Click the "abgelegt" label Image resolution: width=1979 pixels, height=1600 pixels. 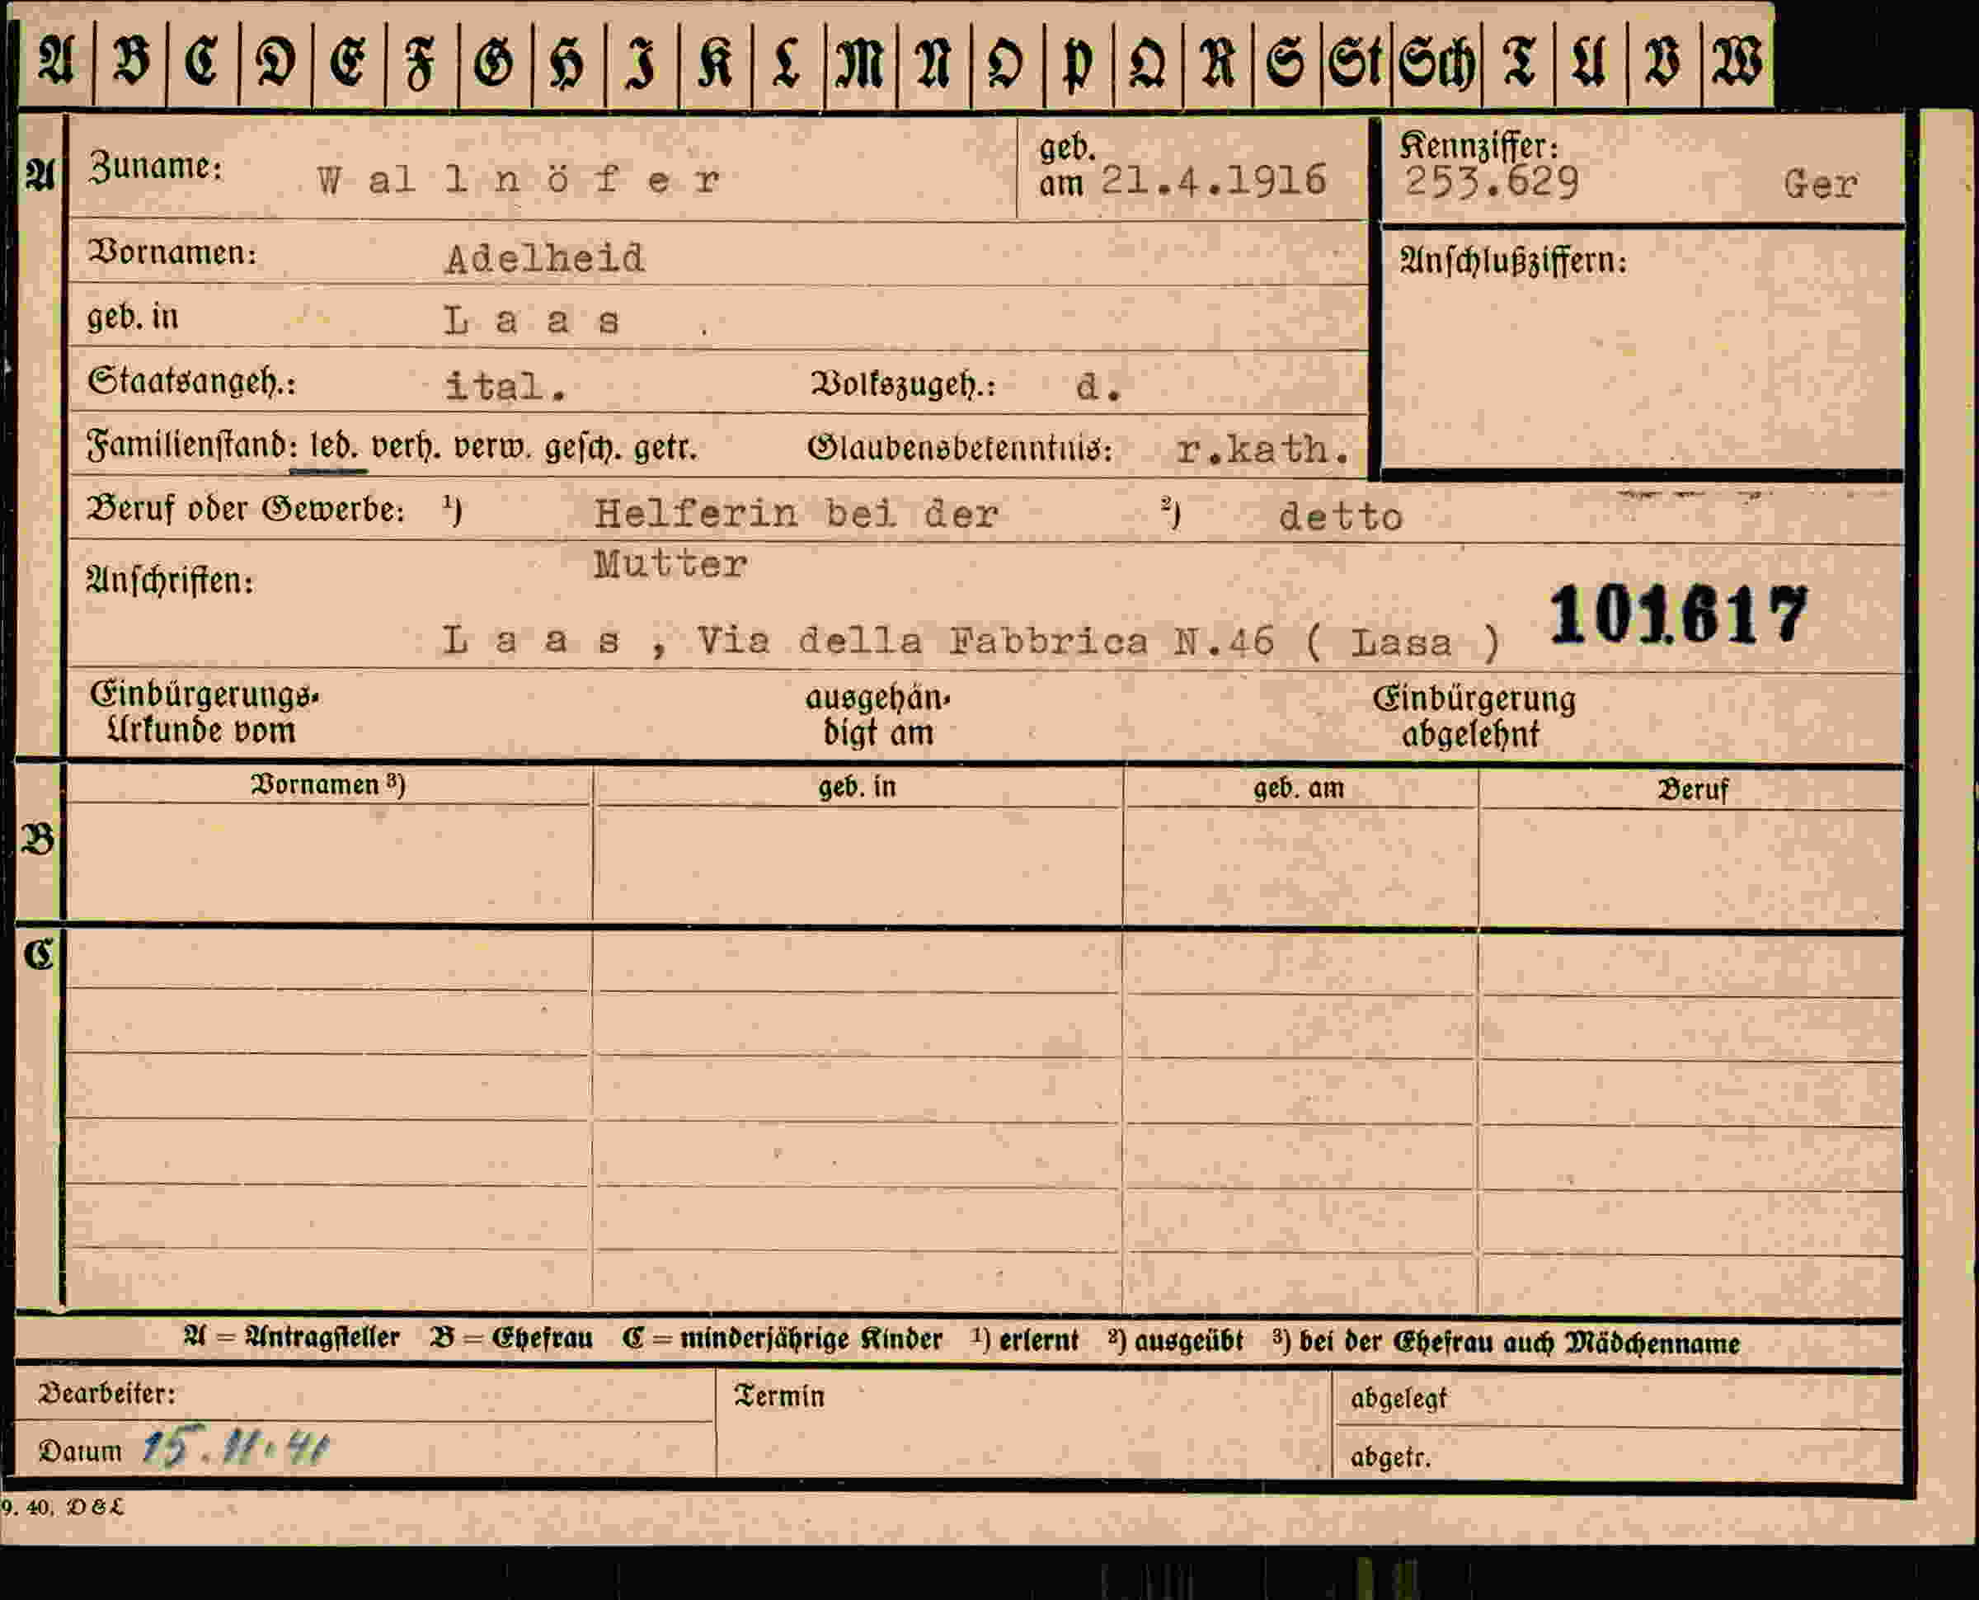(x=1398, y=1399)
